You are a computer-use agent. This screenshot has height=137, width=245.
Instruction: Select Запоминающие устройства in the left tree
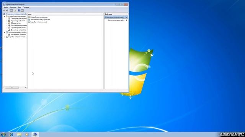point(17,32)
